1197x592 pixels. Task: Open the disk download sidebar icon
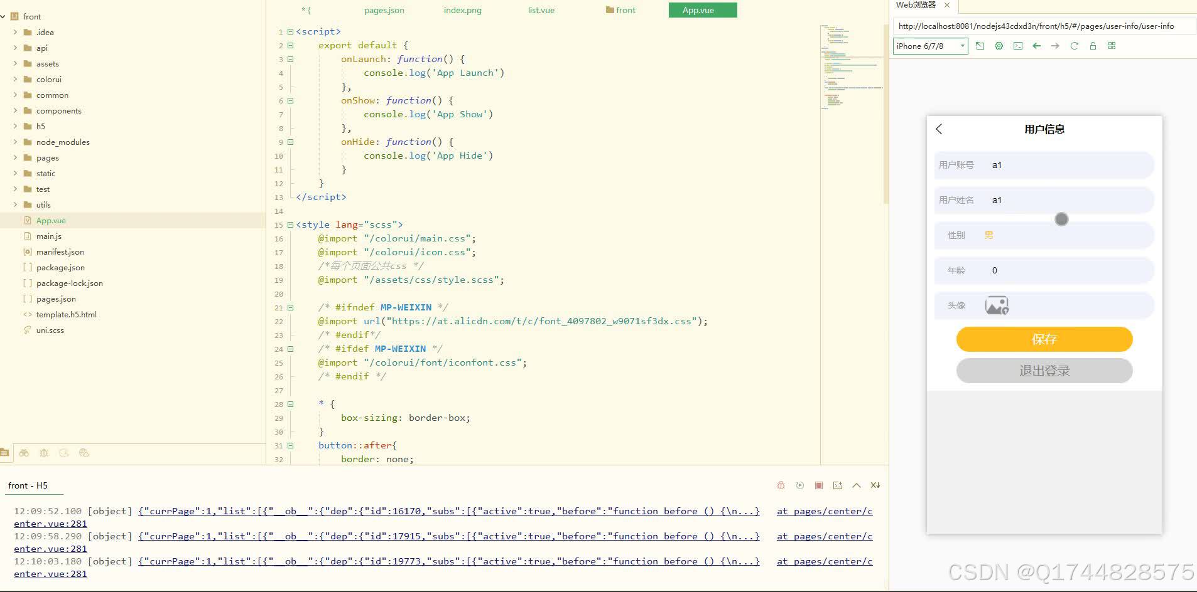(x=64, y=452)
